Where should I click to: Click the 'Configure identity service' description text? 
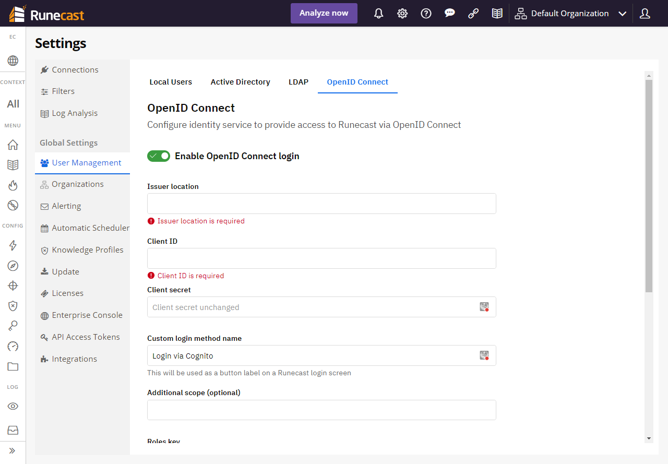pos(304,125)
